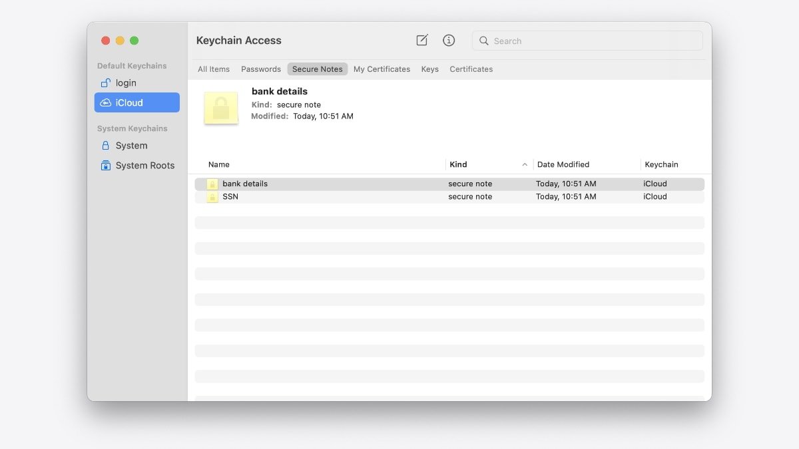Viewport: 799px width, 449px height.
Task: Click the note icon in SSN row
Action: (x=212, y=197)
